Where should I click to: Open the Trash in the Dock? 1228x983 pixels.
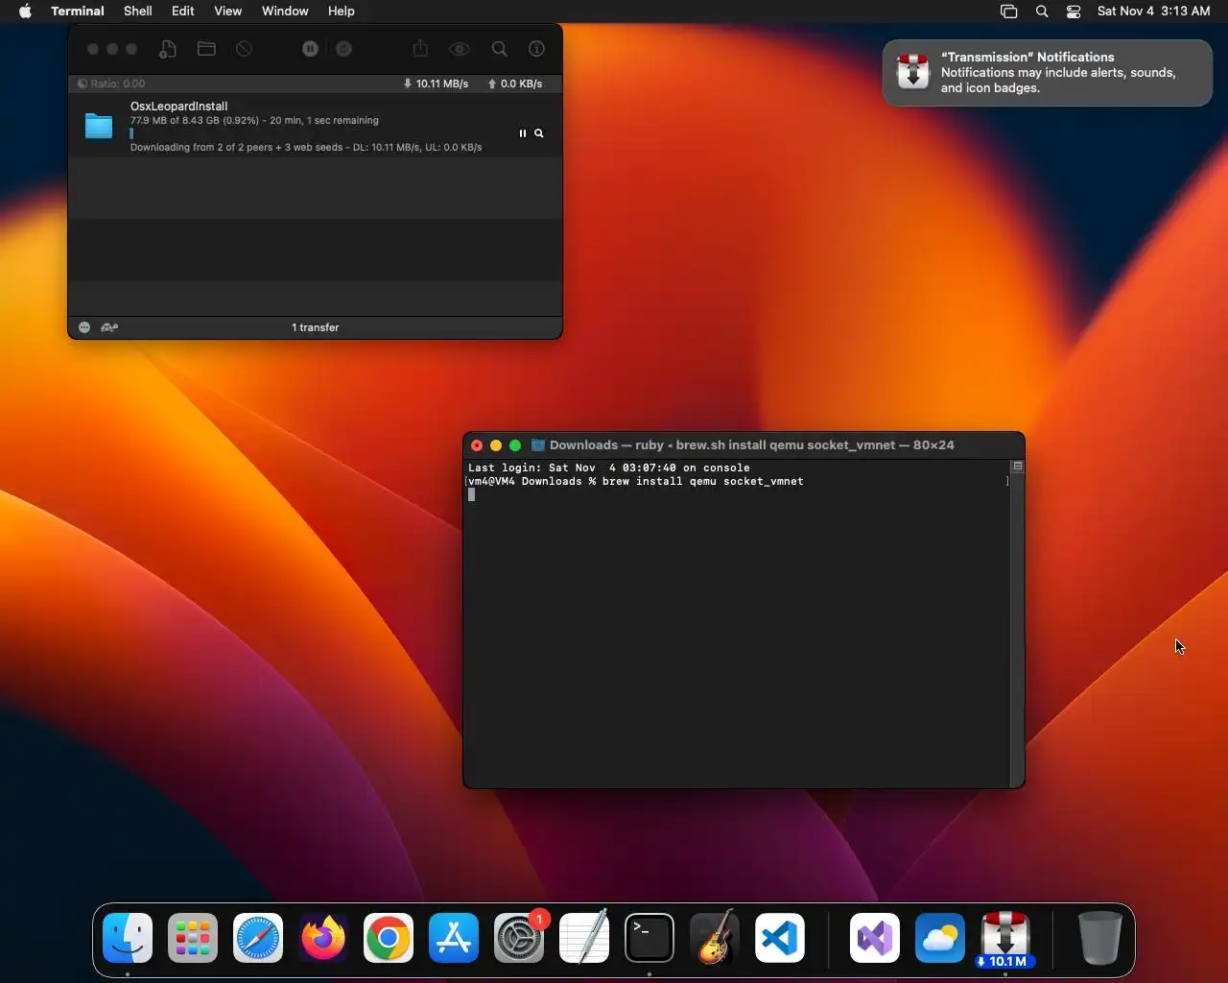1099,938
